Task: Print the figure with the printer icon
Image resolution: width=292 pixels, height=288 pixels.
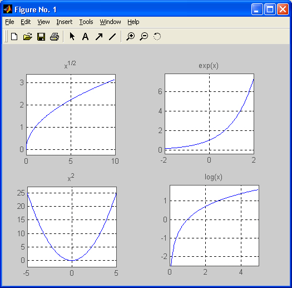Action: point(55,37)
